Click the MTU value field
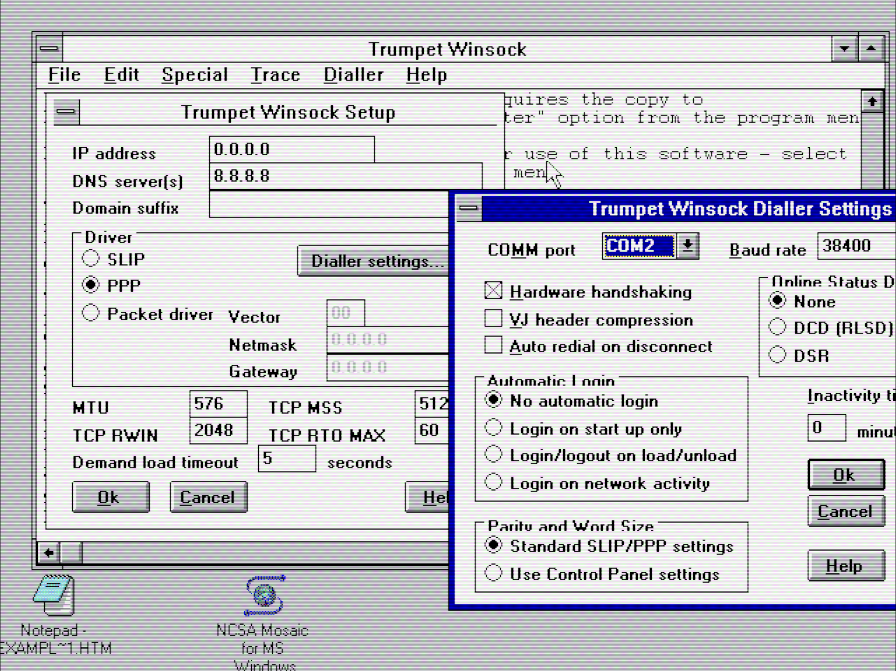This screenshot has width=896, height=671. point(218,404)
